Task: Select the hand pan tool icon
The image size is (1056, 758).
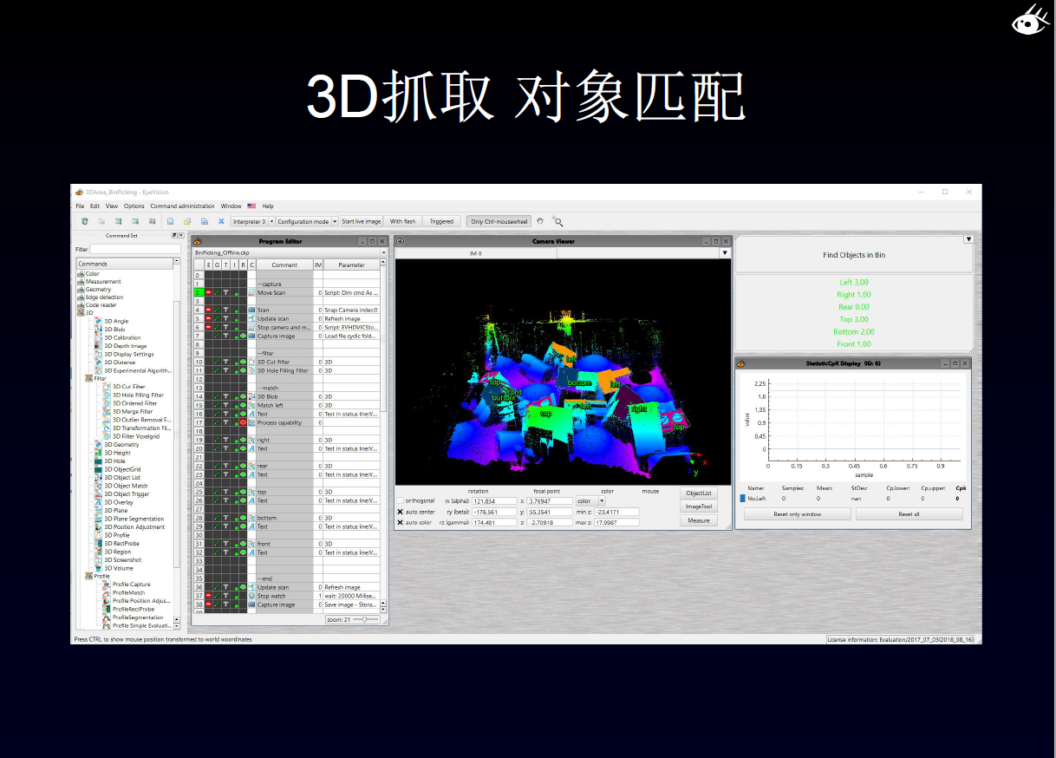Action: pos(540,221)
